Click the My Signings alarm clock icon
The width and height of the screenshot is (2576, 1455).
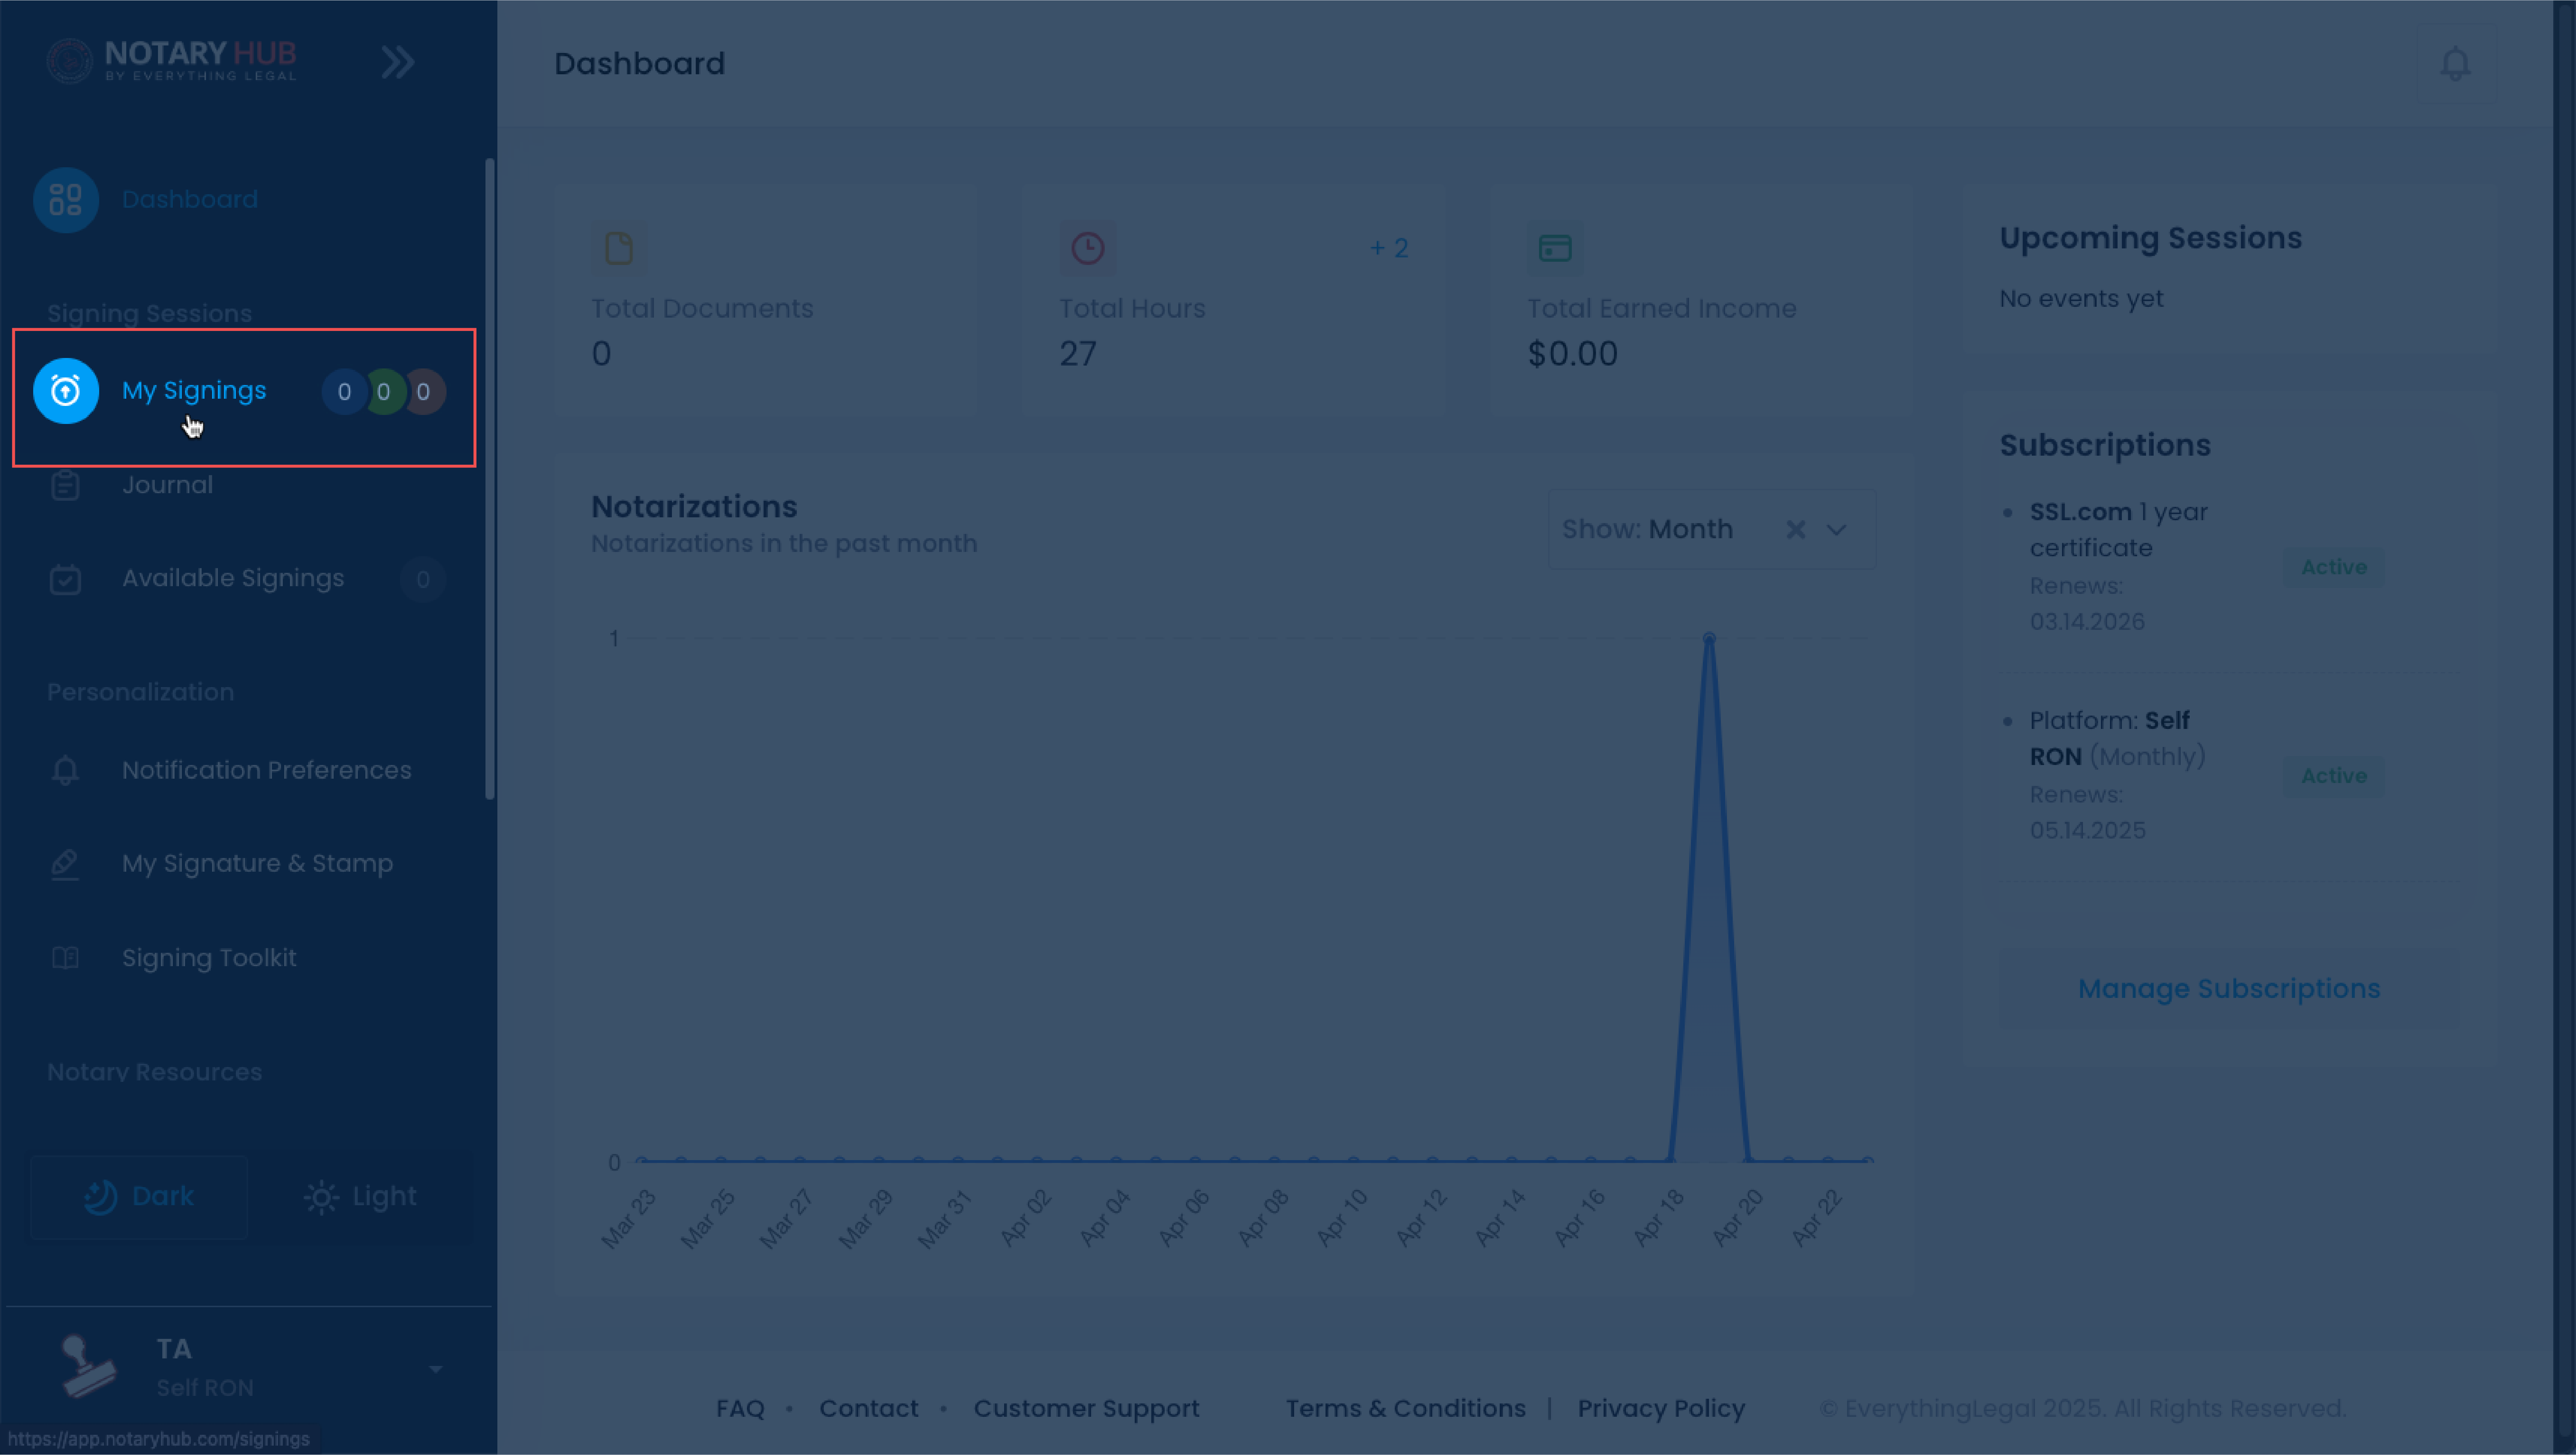pos(66,391)
